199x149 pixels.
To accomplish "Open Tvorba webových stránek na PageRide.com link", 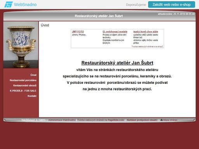I will pos(101,120).
